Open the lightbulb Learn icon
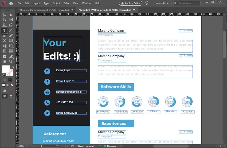The height and width of the screenshot is (148, 227). [x=147, y=3]
